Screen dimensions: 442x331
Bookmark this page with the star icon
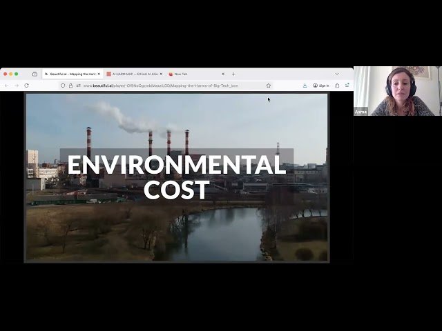coord(269,86)
